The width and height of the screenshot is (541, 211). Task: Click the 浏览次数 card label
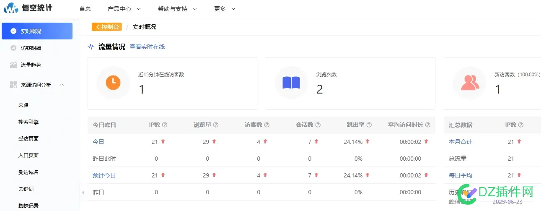pyautogui.click(x=326, y=75)
